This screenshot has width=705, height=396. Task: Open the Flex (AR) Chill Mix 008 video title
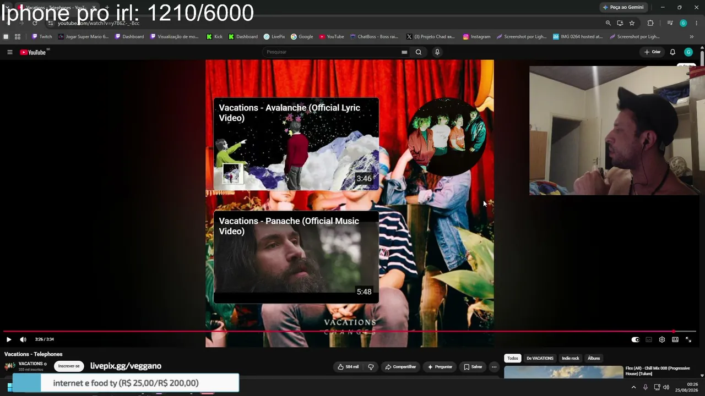tap(658, 371)
